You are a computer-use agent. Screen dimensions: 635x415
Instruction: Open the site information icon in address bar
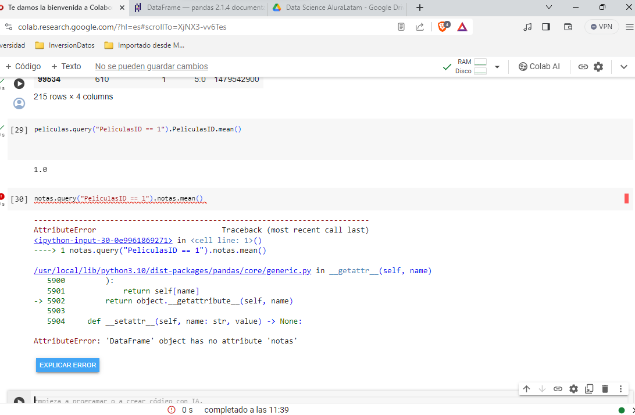pyautogui.click(x=9, y=27)
